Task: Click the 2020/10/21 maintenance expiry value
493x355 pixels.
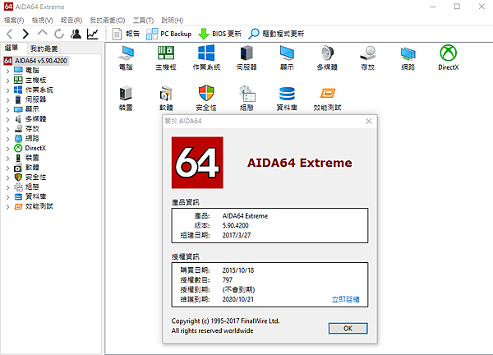Action: [238, 299]
